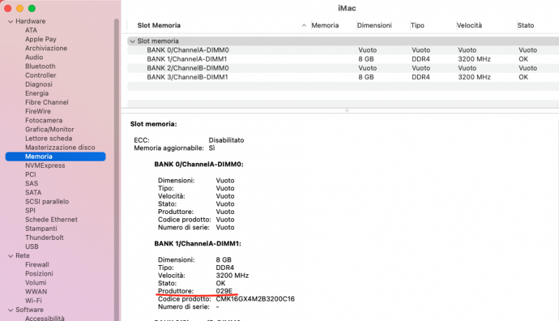Open Apple Pay hardware info
Viewport: 559px width, 321px height.
41,39
